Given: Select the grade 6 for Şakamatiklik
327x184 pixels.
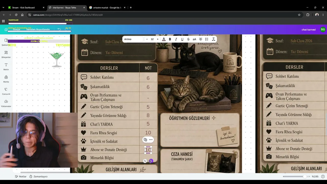Looking at the screenshot, I should 148,87.
